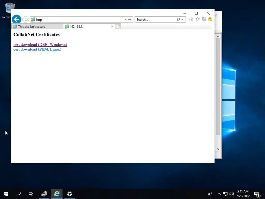Click Internet Explorer taskbar icon

(x=57, y=194)
